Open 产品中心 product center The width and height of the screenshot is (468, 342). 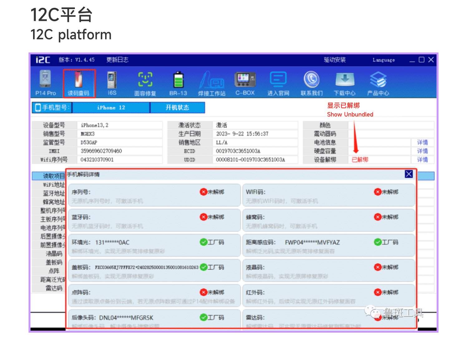pyautogui.click(x=378, y=83)
